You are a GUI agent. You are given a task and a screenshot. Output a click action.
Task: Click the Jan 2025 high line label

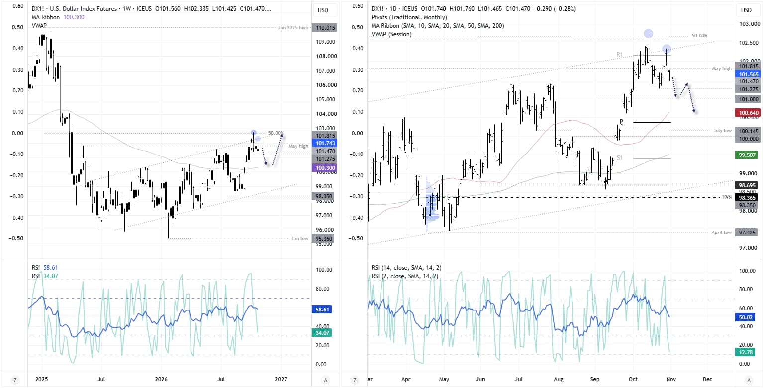coord(294,28)
